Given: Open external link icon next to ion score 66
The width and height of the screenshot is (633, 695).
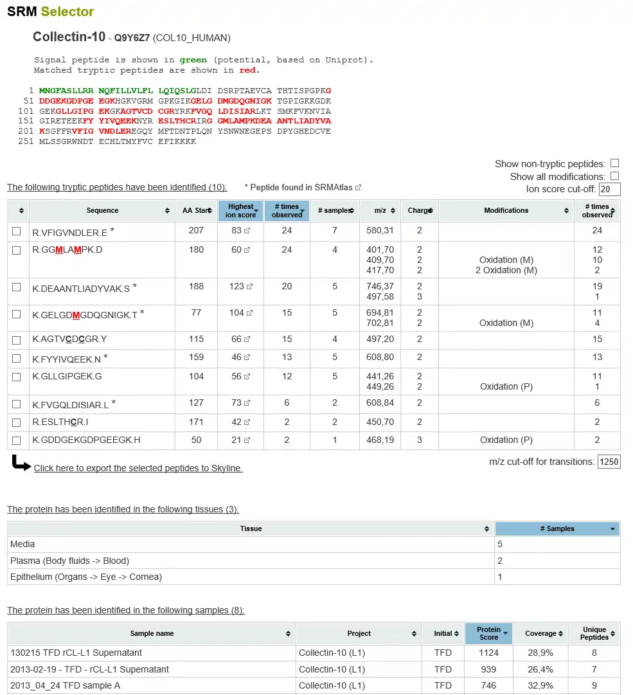Looking at the screenshot, I should [247, 339].
